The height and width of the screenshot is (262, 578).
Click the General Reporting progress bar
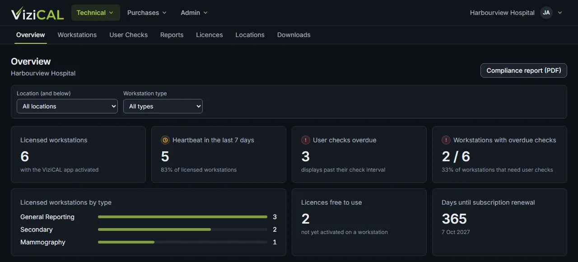(x=182, y=217)
